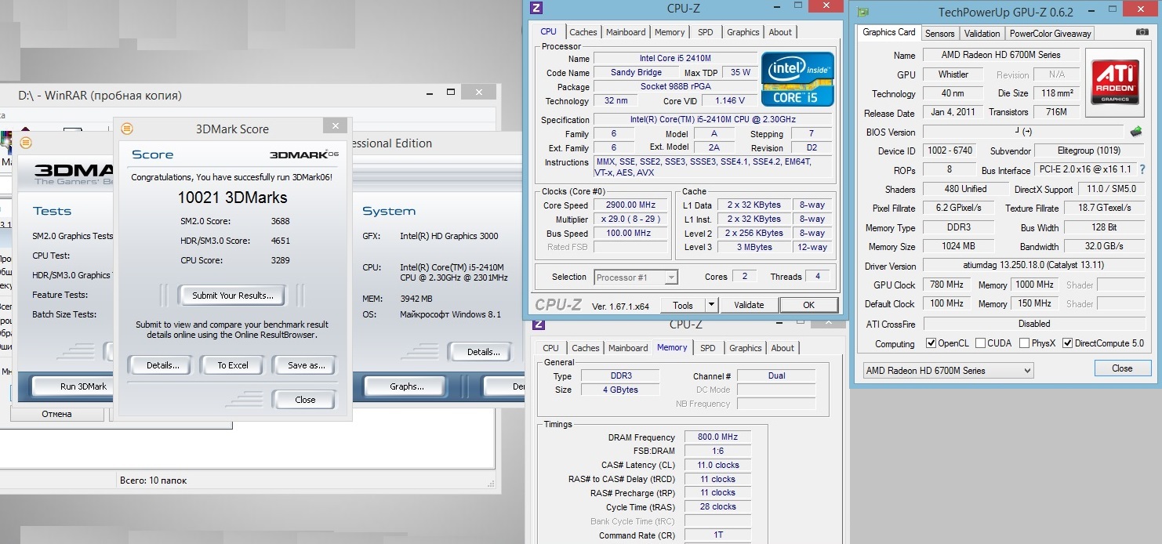Click the Save as button in 3DMark Score
Screen dimensions: 1162x544
coord(306,365)
